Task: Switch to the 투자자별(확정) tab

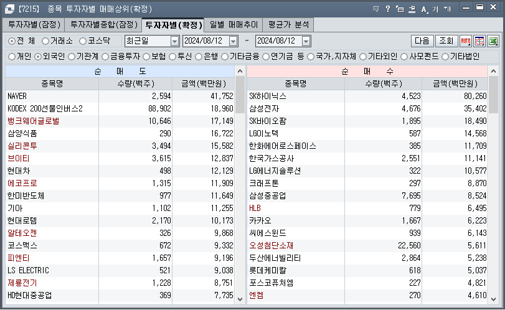Action: [173, 25]
